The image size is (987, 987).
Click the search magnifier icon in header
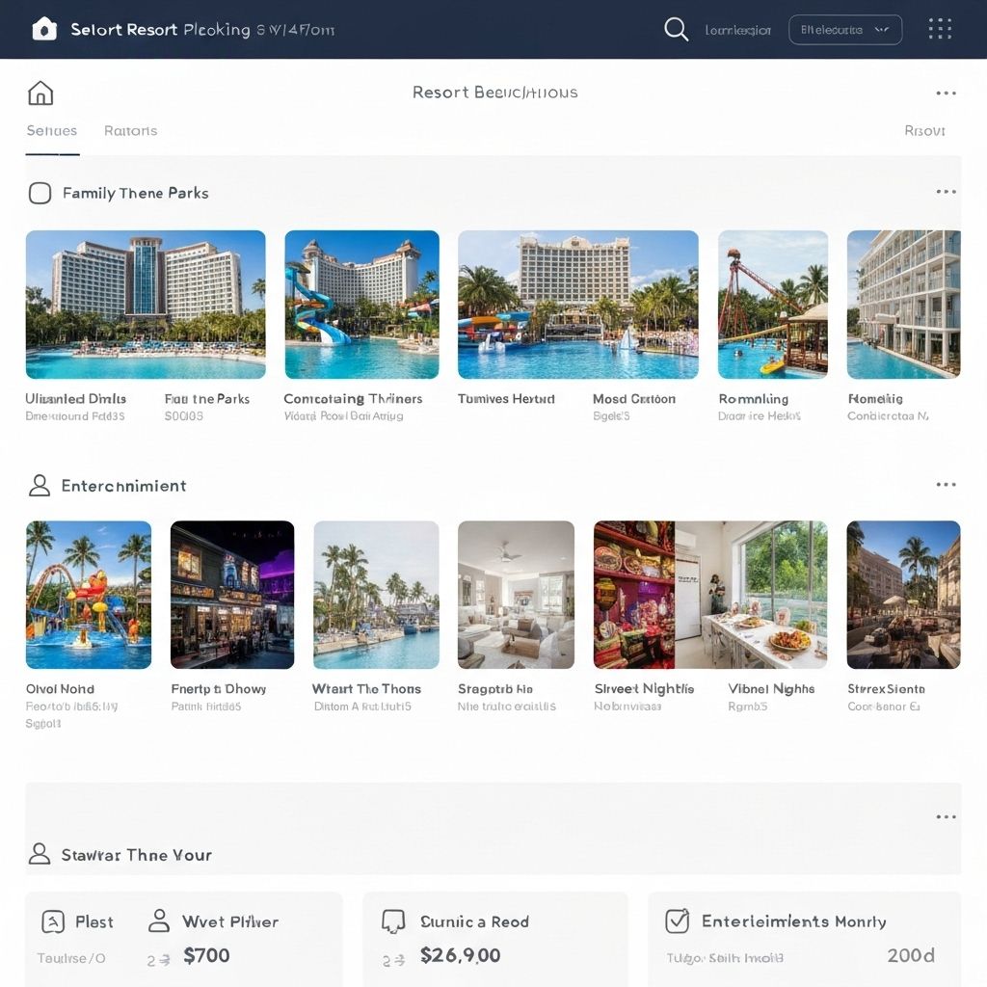coord(676,30)
